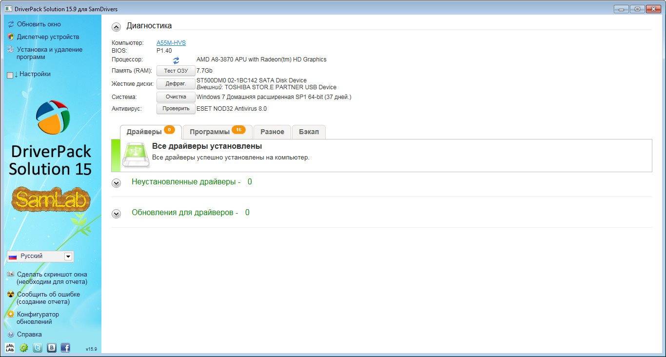
Task: Maximize the DriverPack Solution window
Action: (x=637, y=9)
